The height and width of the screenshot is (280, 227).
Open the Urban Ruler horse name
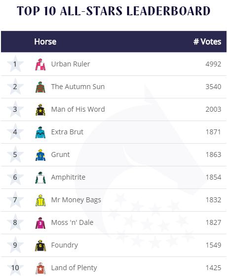tap(71, 64)
